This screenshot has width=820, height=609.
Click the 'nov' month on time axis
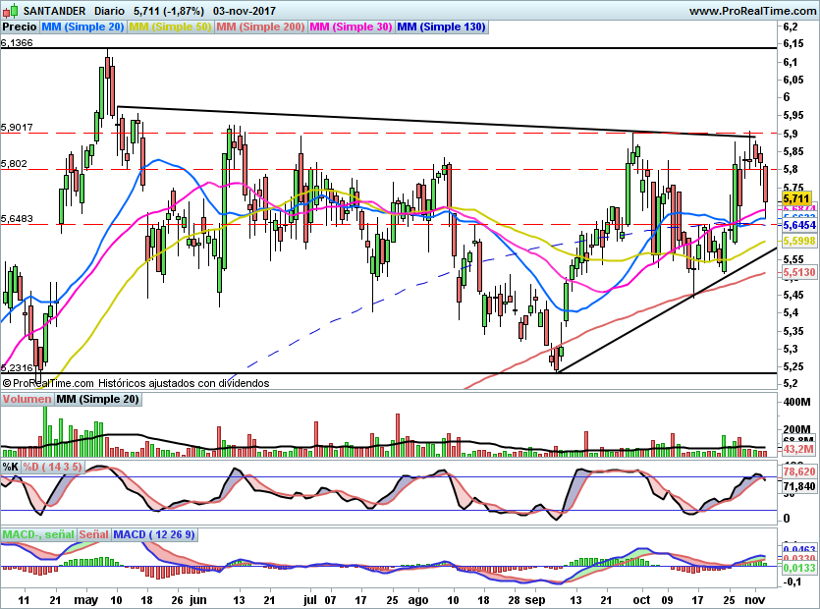pyautogui.click(x=754, y=600)
